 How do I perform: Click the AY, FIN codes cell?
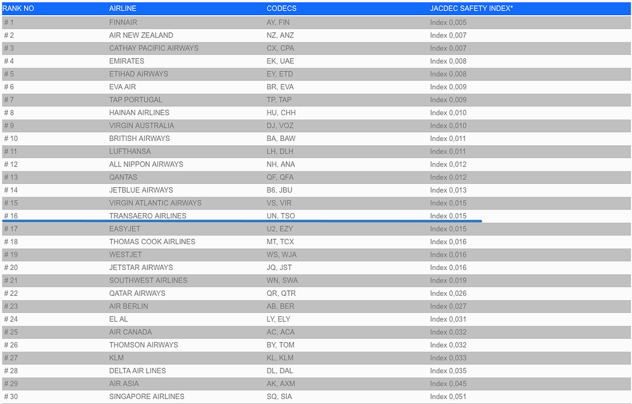click(x=278, y=23)
